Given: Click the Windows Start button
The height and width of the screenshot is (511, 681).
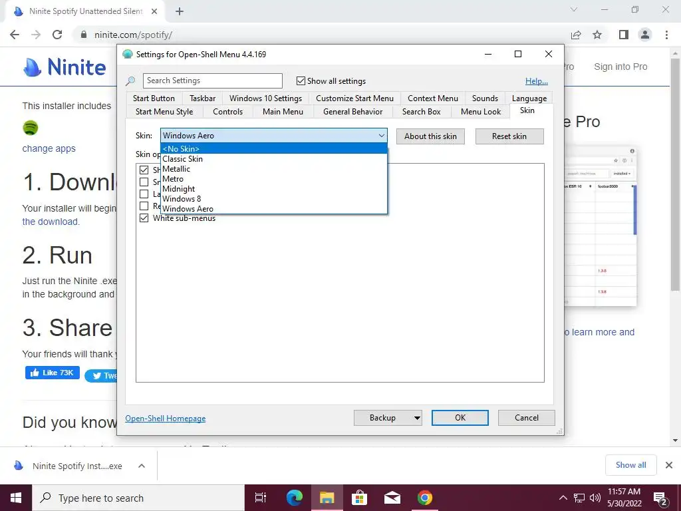Looking at the screenshot, I should click(16, 498).
